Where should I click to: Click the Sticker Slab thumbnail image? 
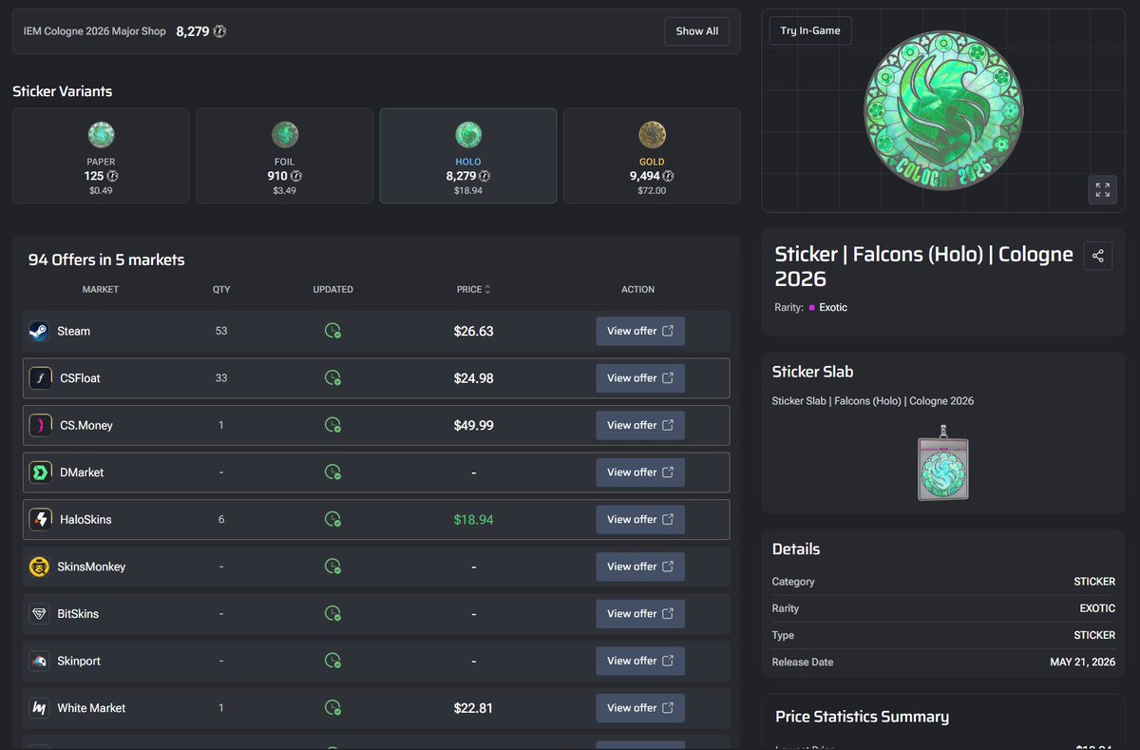[942, 463]
